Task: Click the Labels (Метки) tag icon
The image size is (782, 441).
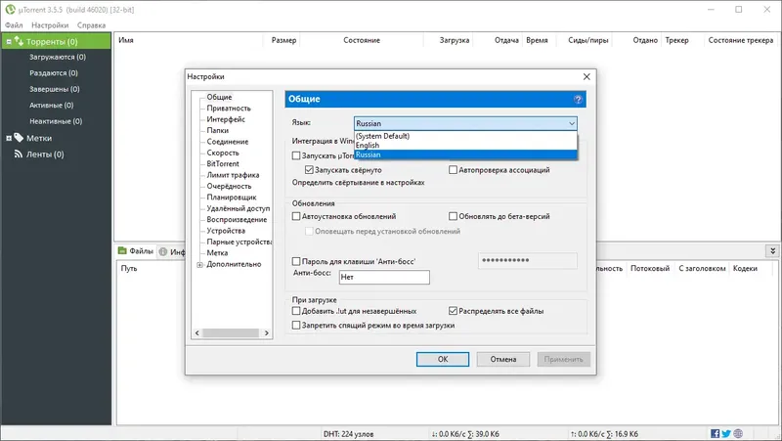Action: click(19, 138)
